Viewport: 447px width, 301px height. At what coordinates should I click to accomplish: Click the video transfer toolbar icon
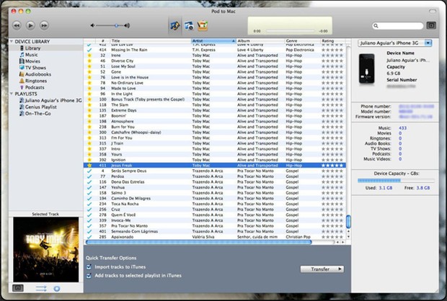189,26
